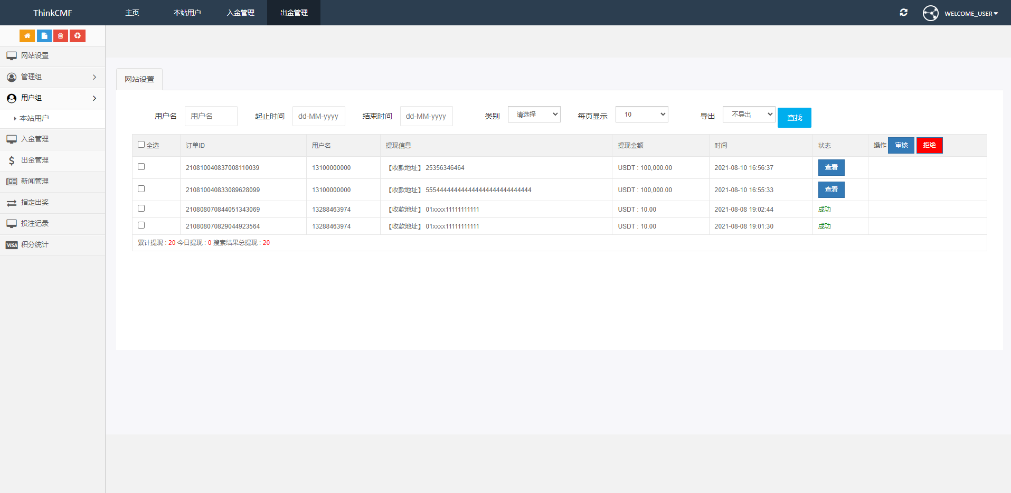Select 投注记录 in the sidebar

coord(34,223)
